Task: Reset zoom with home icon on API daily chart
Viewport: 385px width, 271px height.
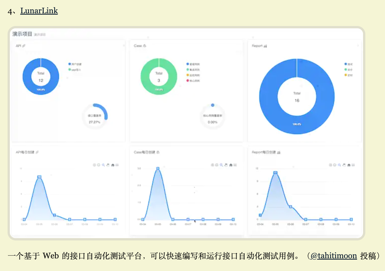Action: 113,165
